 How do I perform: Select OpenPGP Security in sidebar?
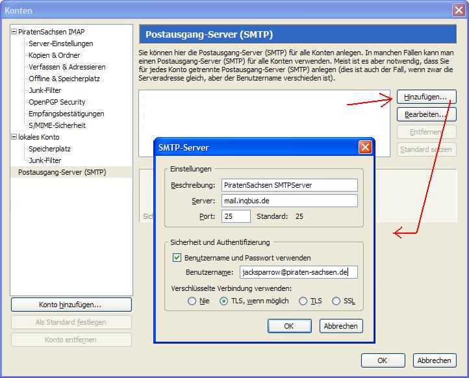57,102
